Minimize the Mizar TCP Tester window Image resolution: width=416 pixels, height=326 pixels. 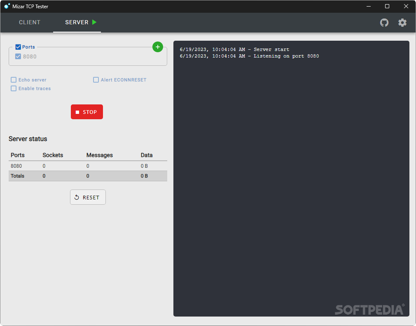click(x=369, y=6)
